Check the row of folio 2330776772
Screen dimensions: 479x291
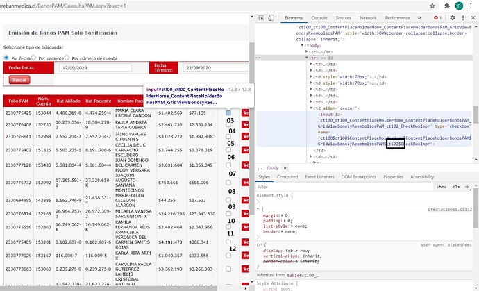[228, 183]
